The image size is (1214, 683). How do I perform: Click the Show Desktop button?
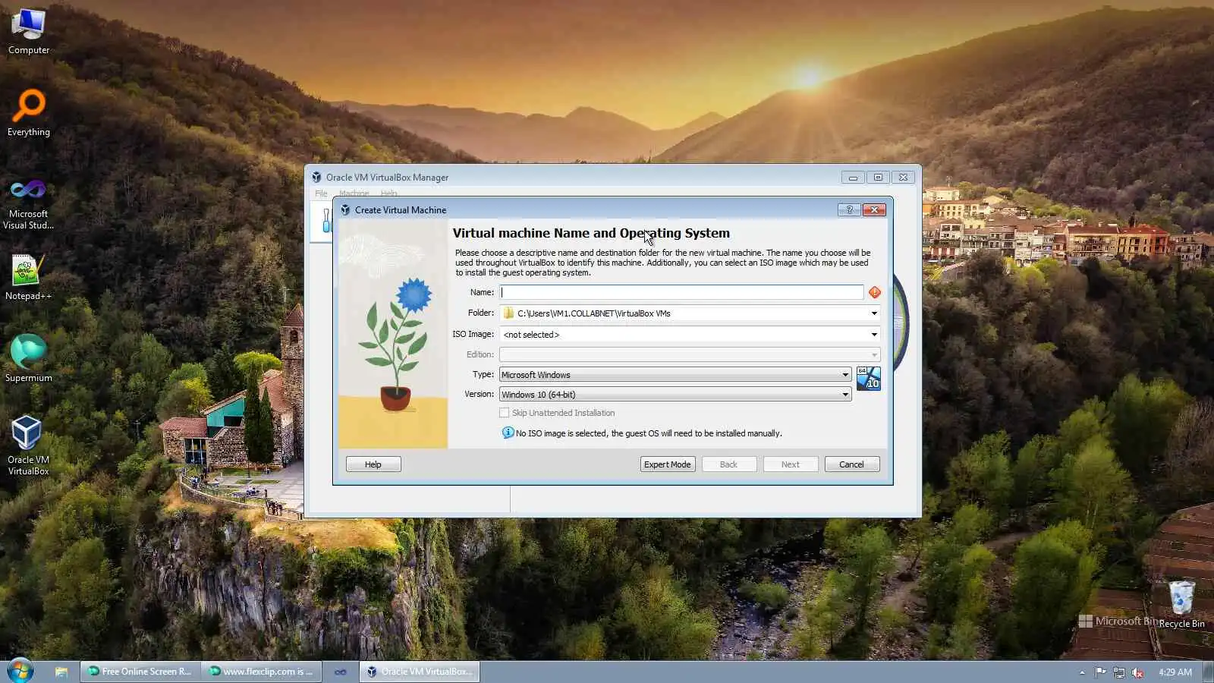click(1208, 672)
